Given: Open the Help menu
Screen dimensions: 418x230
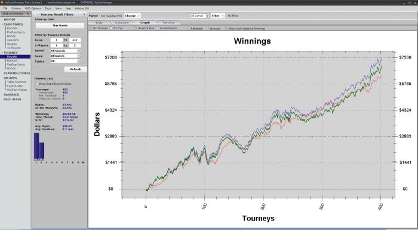Looking at the screenshot, I should [x=68, y=8].
